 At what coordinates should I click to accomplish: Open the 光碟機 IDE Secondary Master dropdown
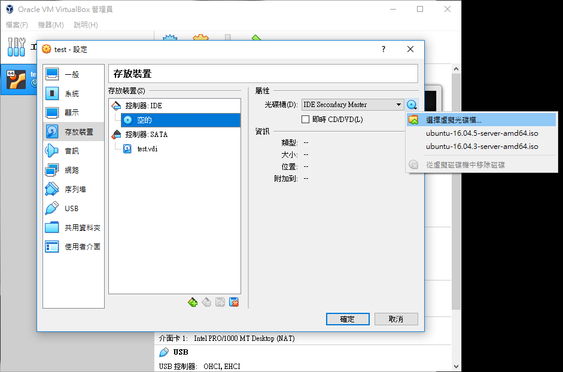pos(352,105)
